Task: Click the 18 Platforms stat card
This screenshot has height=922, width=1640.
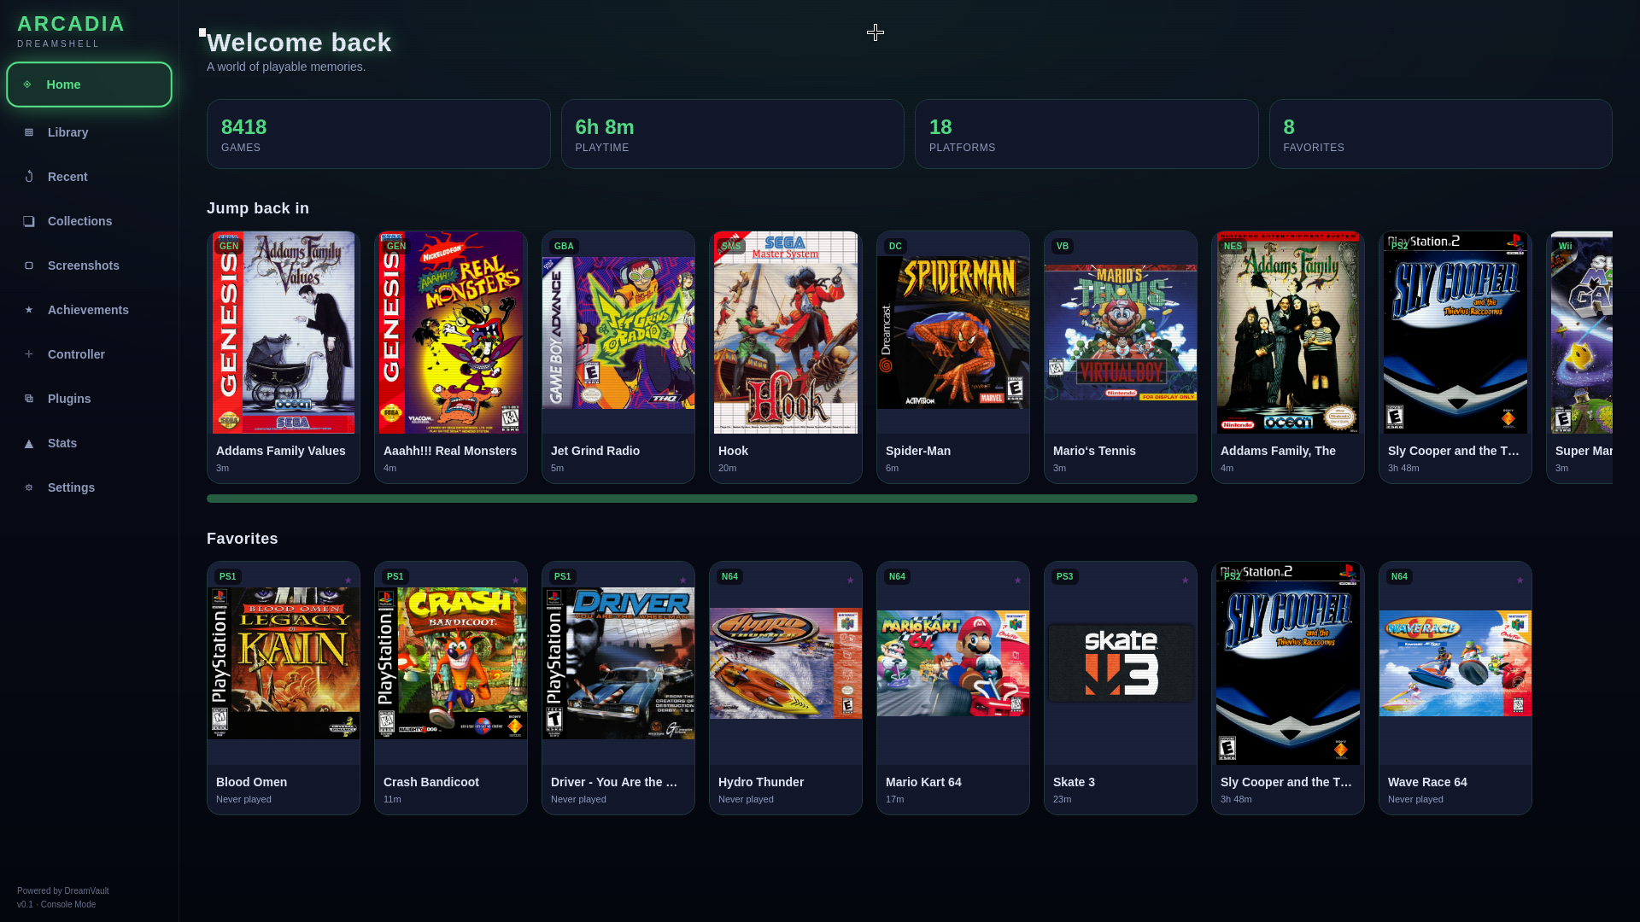Action: [x=1086, y=134]
